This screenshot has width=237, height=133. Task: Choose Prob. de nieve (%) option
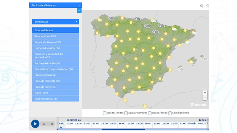point(55,87)
